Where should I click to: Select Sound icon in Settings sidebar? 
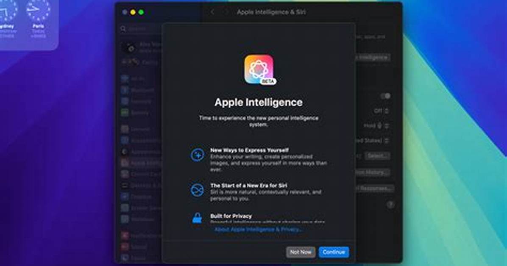point(125,247)
